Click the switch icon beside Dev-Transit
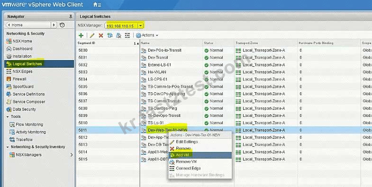The width and height of the screenshot is (372, 187). coord(144,58)
